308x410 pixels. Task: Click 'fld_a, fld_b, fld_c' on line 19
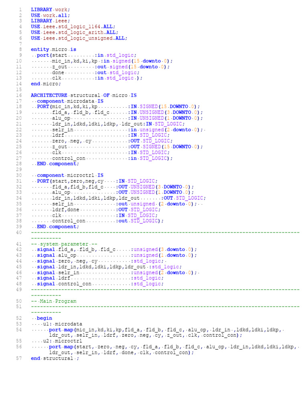pyautogui.click(x=81, y=113)
